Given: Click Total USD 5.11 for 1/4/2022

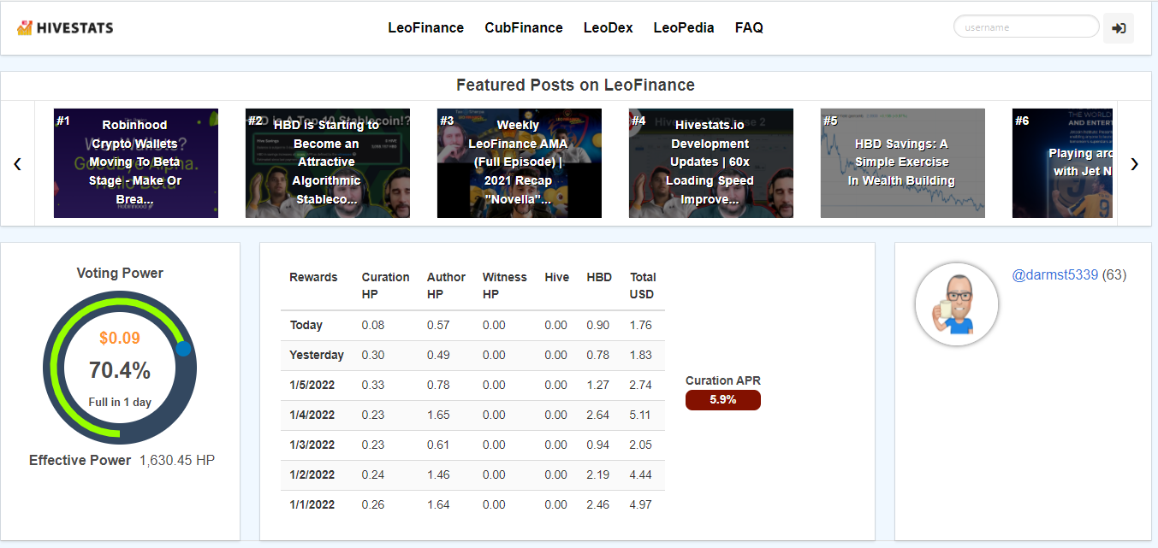Looking at the screenshot, I should (x=641, y=415).
